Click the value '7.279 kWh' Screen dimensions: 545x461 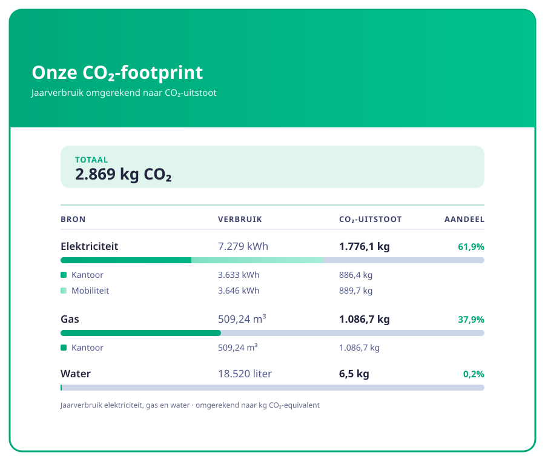[243, 246]
